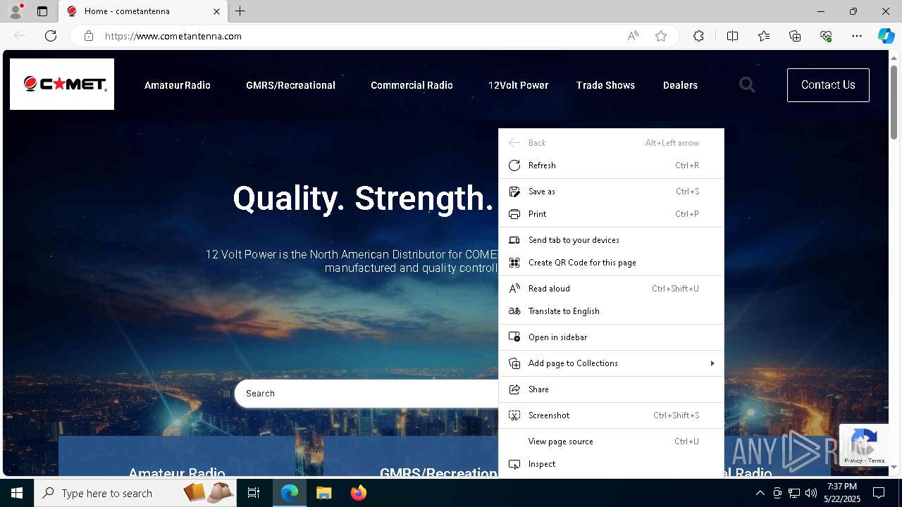Click Read aloud icon in address bar
The height and width of the screenshot is (507, 902).
click(633, 36)
